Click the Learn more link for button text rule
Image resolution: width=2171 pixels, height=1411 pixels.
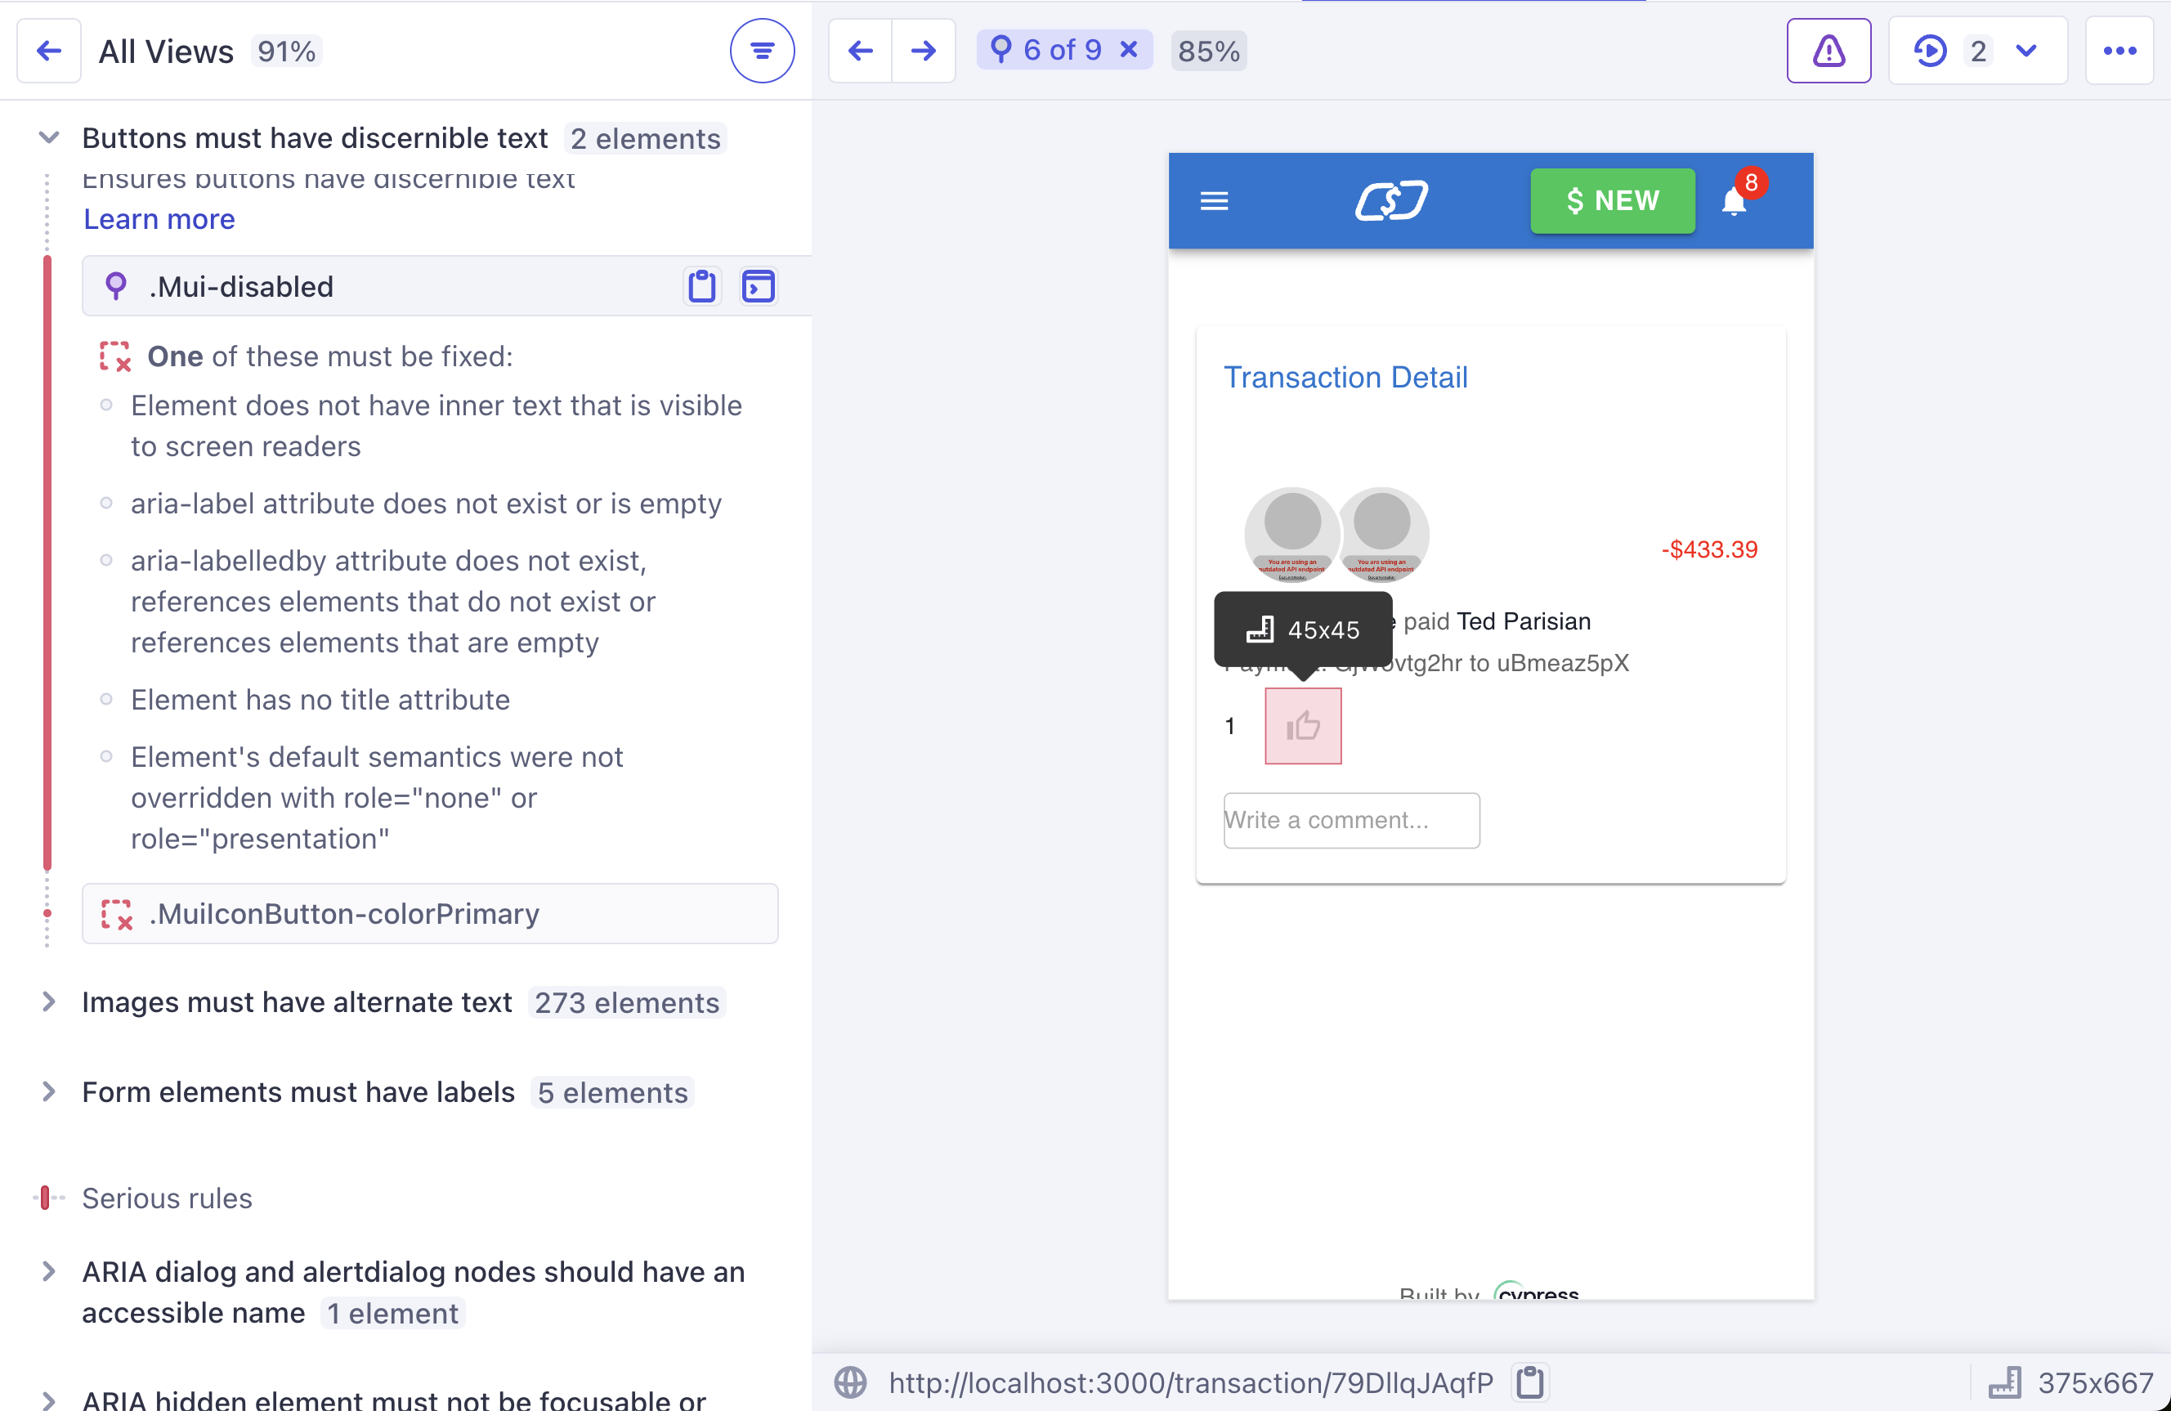click(x=159, y=218)
